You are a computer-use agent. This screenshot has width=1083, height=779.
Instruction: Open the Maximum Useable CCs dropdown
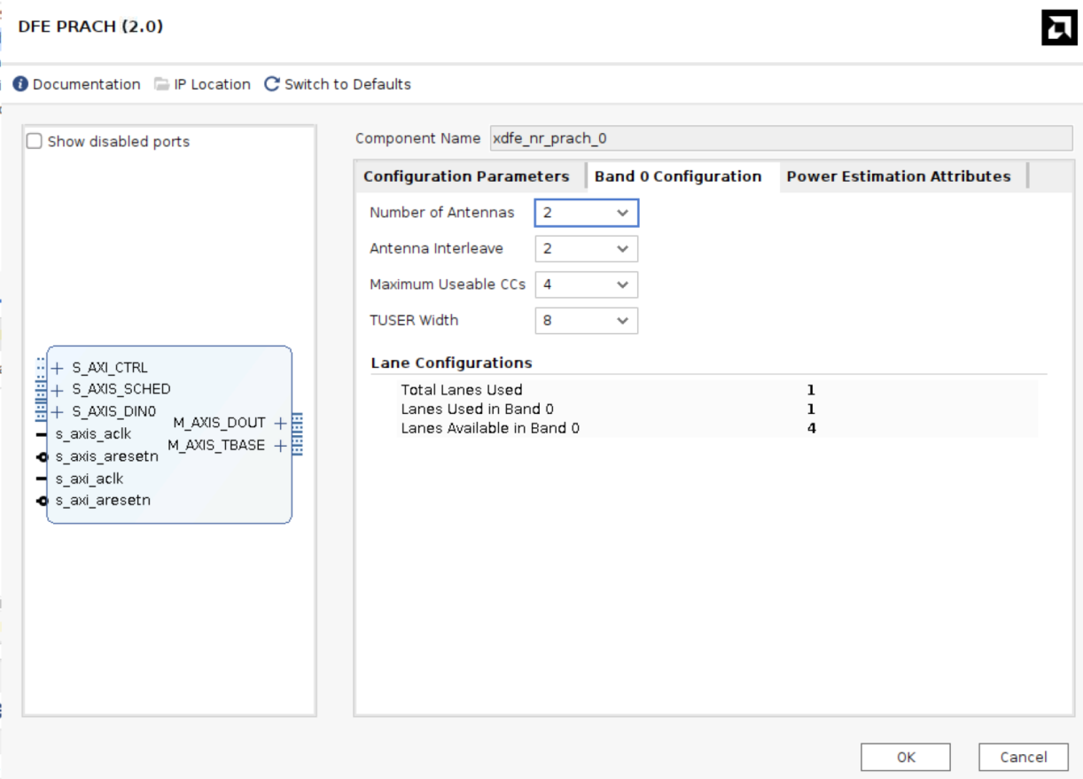[587, 285]
